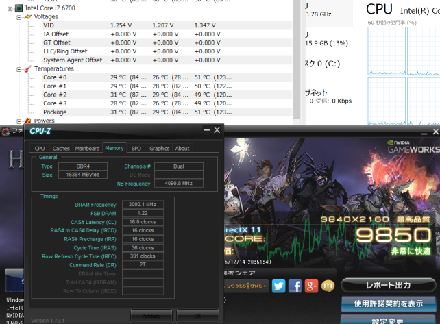Collapse the Powers tree node
The image size is (440, 324).
(x=19, y=121)
